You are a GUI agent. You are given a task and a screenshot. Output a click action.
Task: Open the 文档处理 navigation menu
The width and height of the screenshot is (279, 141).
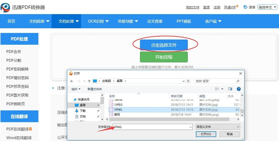click(x=66, y=21)
